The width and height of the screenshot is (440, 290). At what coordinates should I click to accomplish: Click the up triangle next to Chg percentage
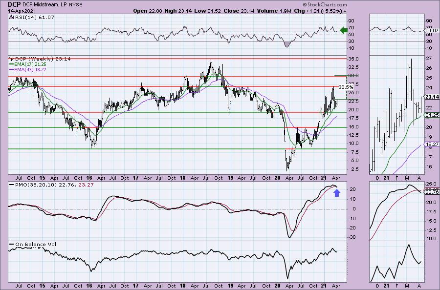pyautogui.click(x=345, y=11)
